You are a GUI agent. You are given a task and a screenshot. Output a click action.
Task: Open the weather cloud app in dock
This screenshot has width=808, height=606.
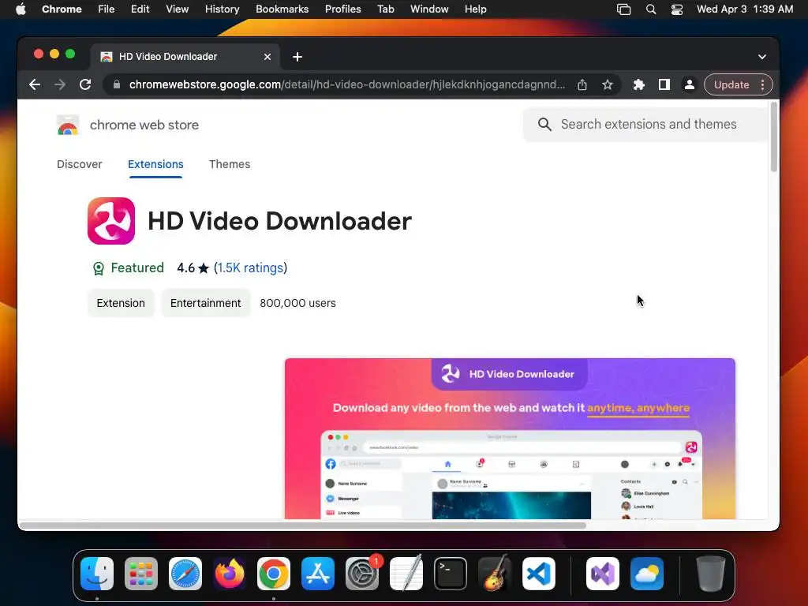click(647, 574)
